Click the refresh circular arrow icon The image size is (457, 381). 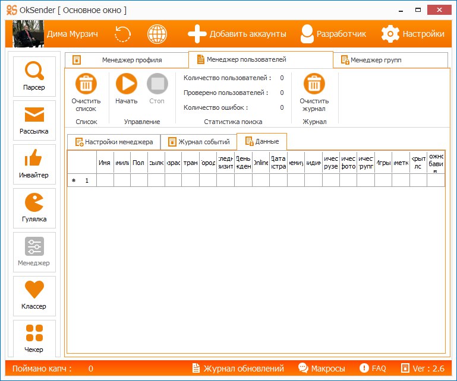[122, 34]
